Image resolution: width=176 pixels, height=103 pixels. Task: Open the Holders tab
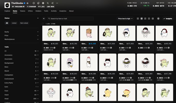[x=38, y=11]
